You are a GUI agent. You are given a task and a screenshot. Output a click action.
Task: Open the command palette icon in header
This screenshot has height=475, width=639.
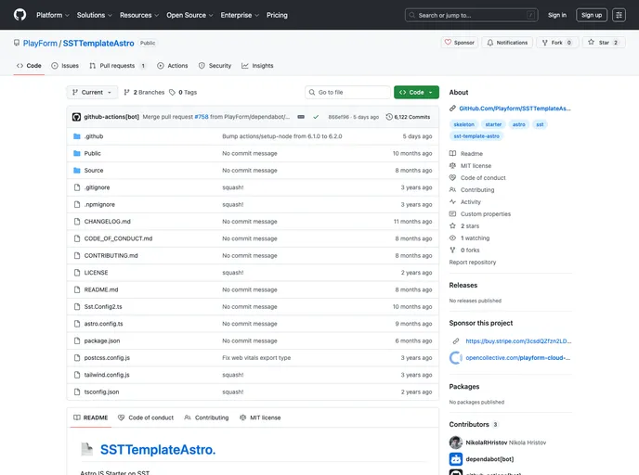[619, 15]
